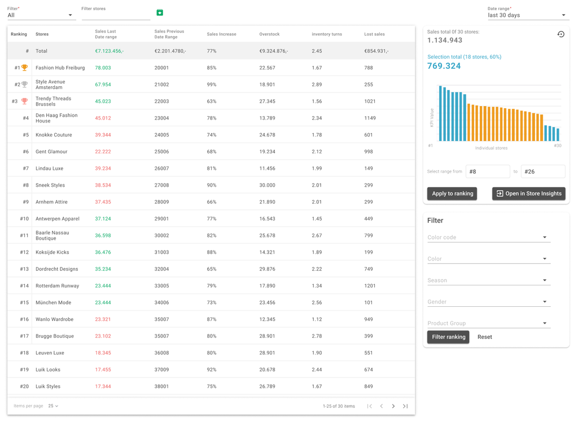
Task: Sort by Sales Previous Date Range header
Action: (x=169, y=34)
